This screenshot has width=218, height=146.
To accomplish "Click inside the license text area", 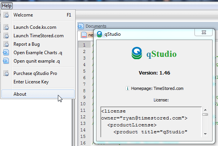I will pyautogui.click(x=151, y=122).
